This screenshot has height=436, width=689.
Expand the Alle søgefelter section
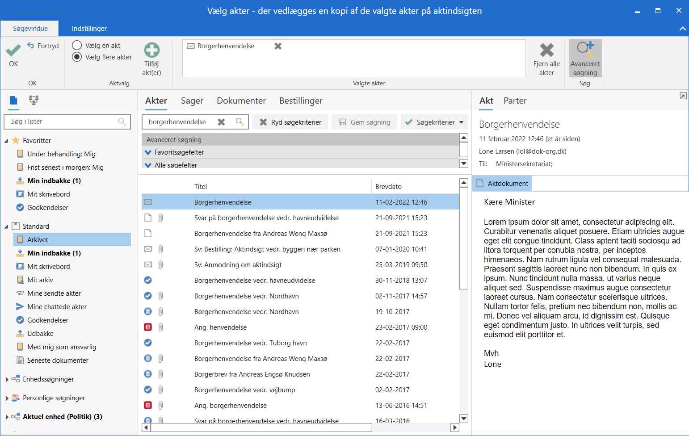(x=148, y=165)
